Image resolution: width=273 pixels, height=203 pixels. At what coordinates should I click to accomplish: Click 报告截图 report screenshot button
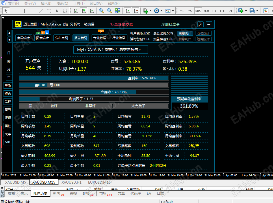pyautogui.click(x=81, y=38)
